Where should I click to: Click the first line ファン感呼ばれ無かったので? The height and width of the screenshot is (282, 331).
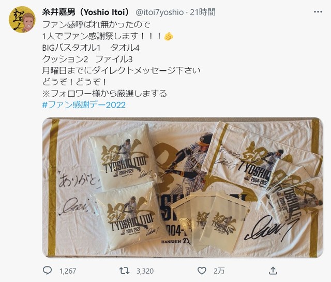pos(96,25)
